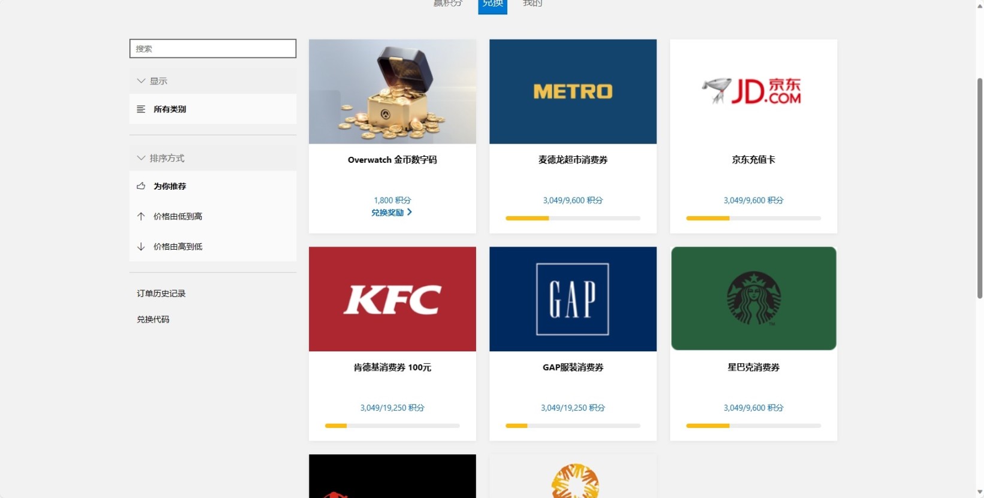Open the 兑换代码 link
This screenshot has height=498, width=984.
click(x=153, y=319)
